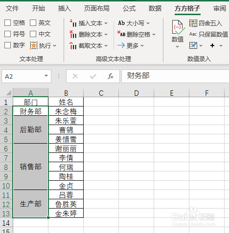Viewport: 229px width, 233px height.
Task: Click the 四舍五入 button label
Action: click(x=210, y=23)
